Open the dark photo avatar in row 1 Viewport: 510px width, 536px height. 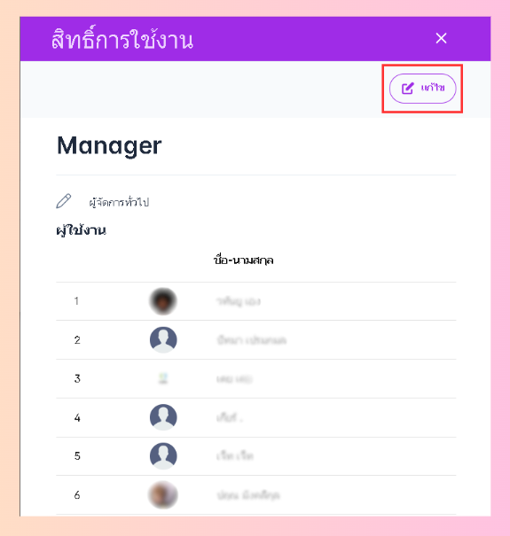[163, 301]
